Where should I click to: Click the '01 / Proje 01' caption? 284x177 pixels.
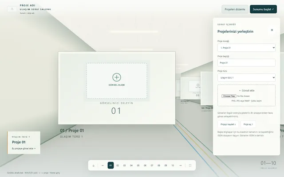point(72,131)
